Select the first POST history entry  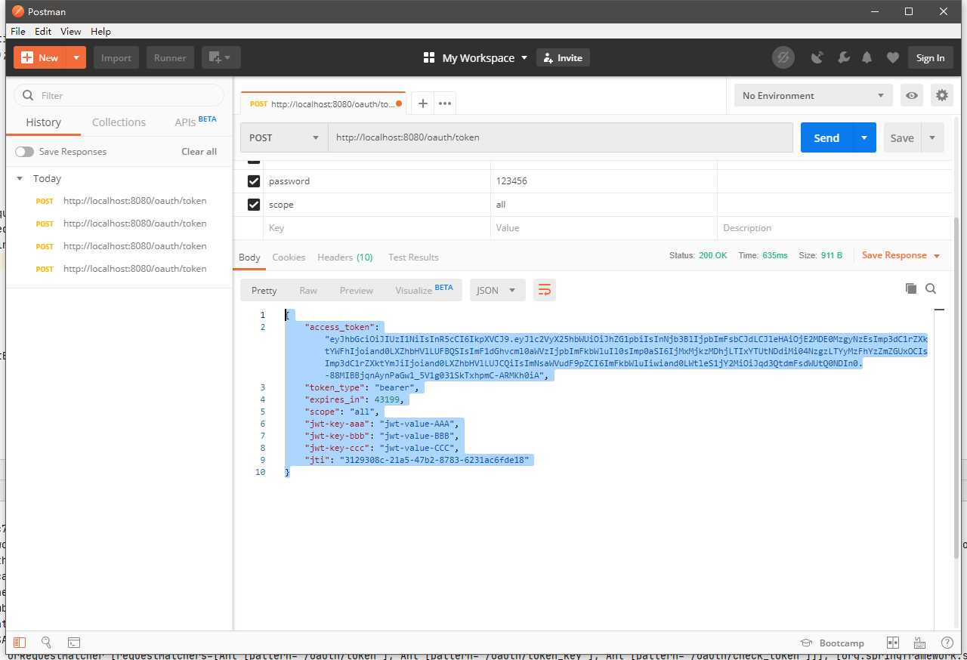122,201
